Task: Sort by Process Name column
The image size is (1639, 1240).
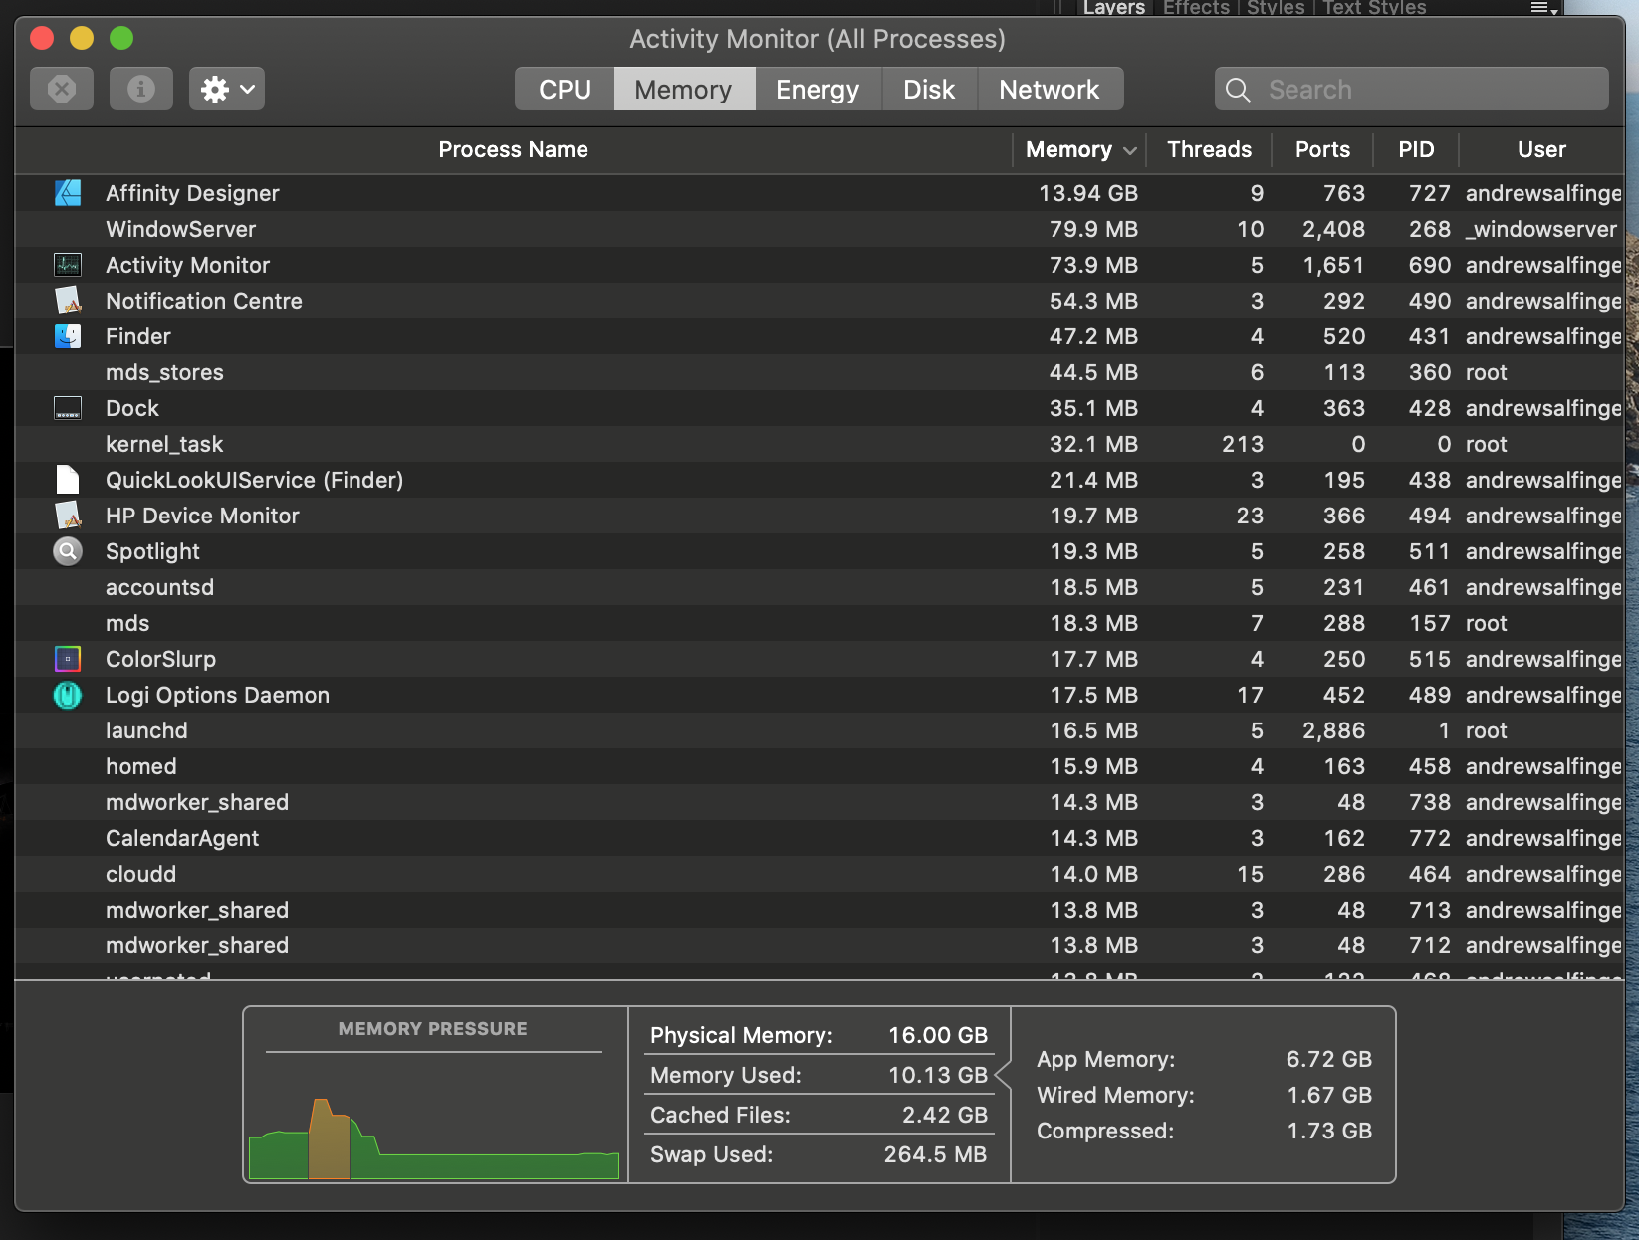Action: click(514, 149)
